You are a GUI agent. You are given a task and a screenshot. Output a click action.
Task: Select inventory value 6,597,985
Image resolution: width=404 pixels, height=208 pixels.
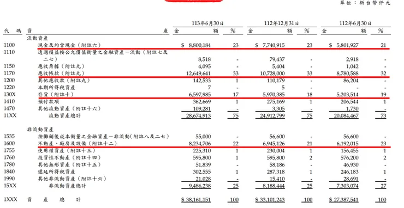point(200,95)
